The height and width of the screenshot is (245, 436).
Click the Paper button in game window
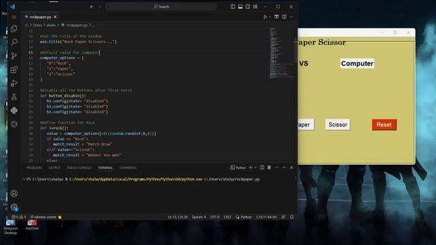click(306, 125)
